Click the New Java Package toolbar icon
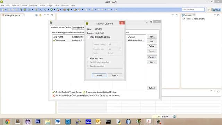This screenshot has height=125, width=222. pos(65,10)
